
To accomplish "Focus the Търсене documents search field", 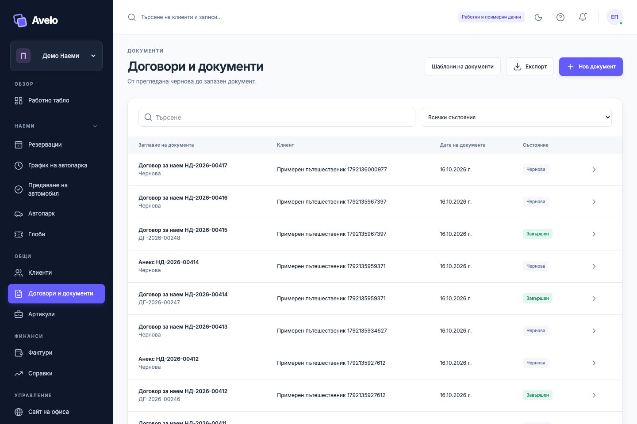I will (x=277, y=117).
